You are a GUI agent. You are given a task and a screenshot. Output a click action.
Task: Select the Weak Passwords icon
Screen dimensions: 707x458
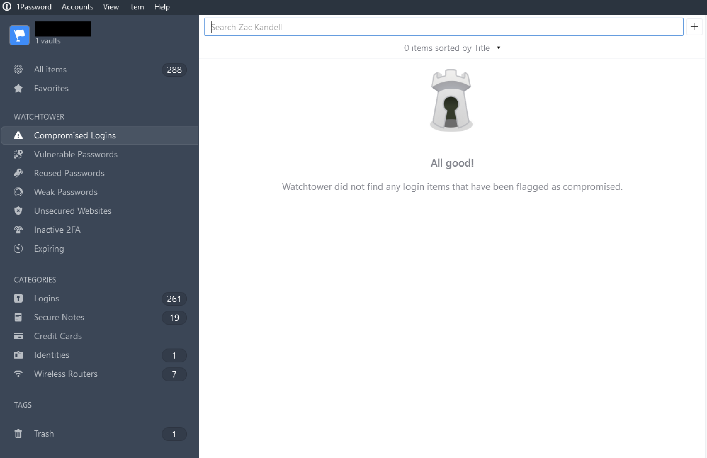tap(19, 192)
